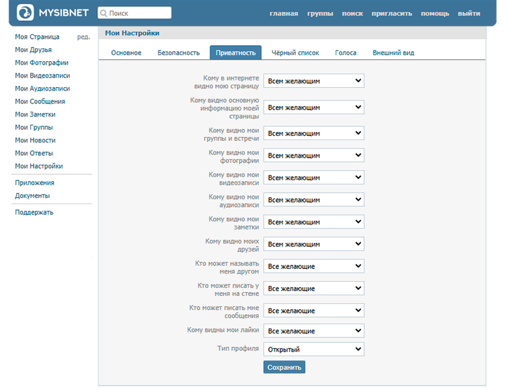This screenshot has width=506, height=388.
Task: Click Поддержать in the sidebar
Action: (x=34, y=212)
